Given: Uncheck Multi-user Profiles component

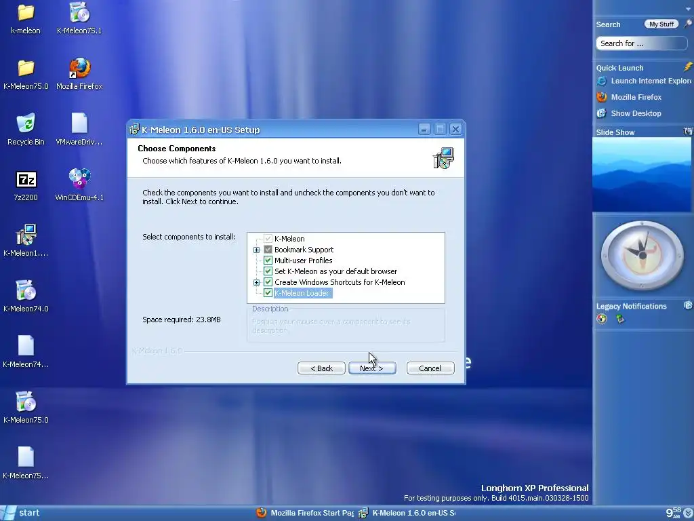Looking at the screenshot, I should click(x=268, y=260).
